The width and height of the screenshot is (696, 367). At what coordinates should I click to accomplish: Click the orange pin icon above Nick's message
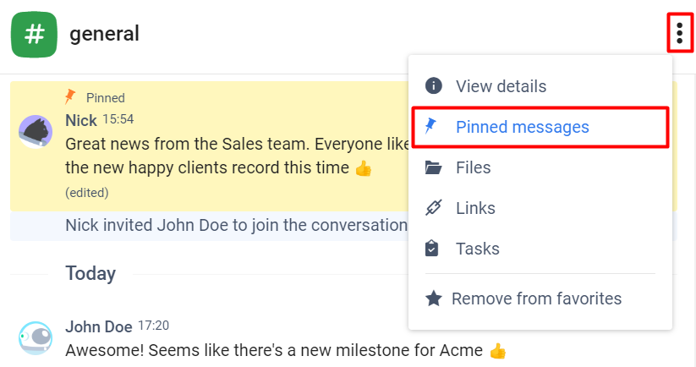click(x=70, y=96)
